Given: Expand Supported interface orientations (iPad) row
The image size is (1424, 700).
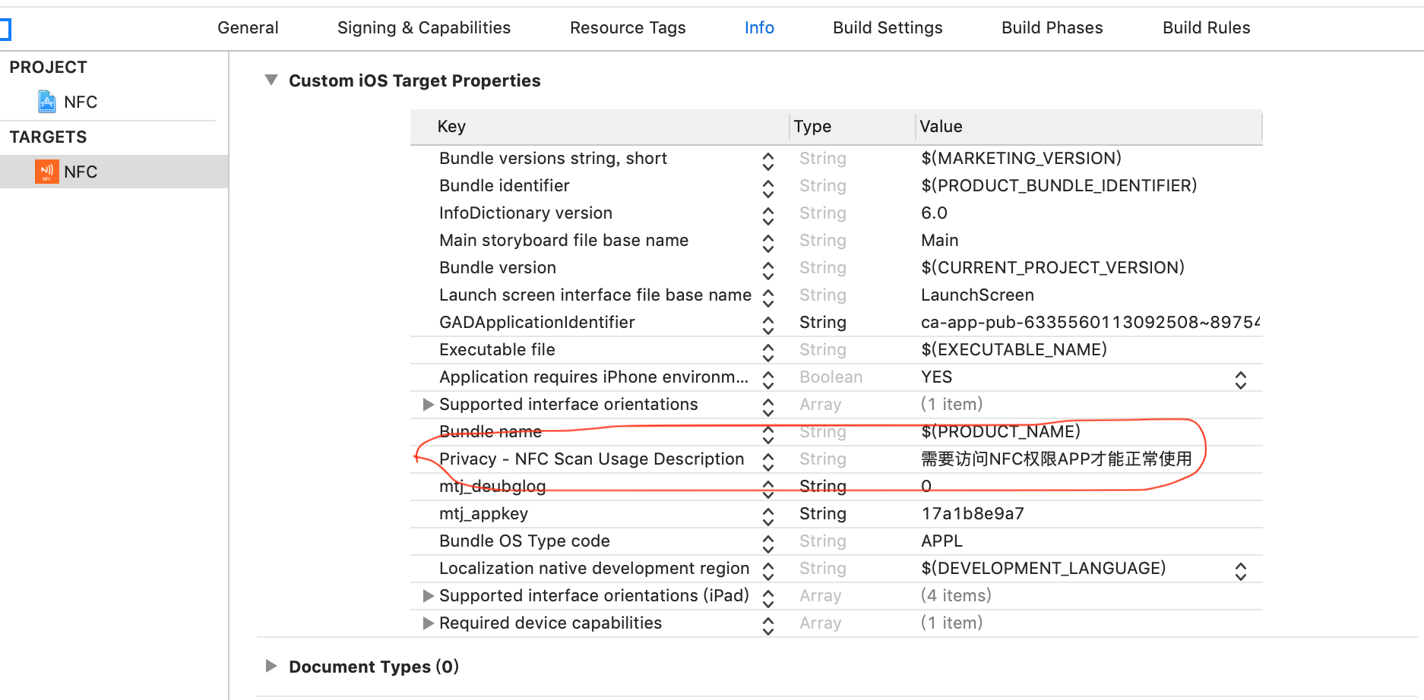Looking at the screenshot, I should (429, 595).
